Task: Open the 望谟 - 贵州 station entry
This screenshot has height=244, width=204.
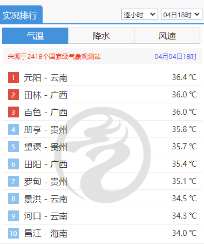Action: [x=46, y=147]
